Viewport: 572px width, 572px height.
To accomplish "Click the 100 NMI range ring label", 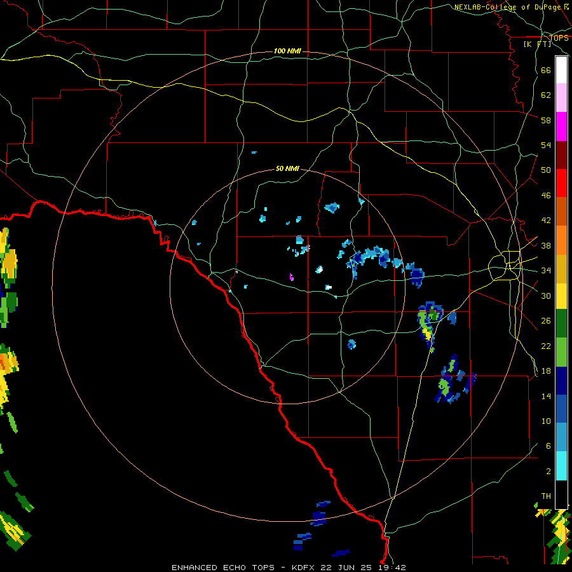I will coord(287,51).
